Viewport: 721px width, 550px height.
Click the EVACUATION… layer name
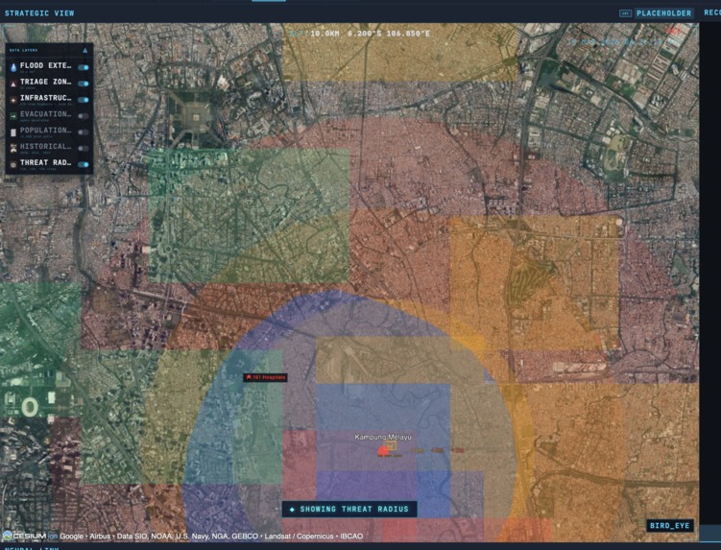coord(45,114)
